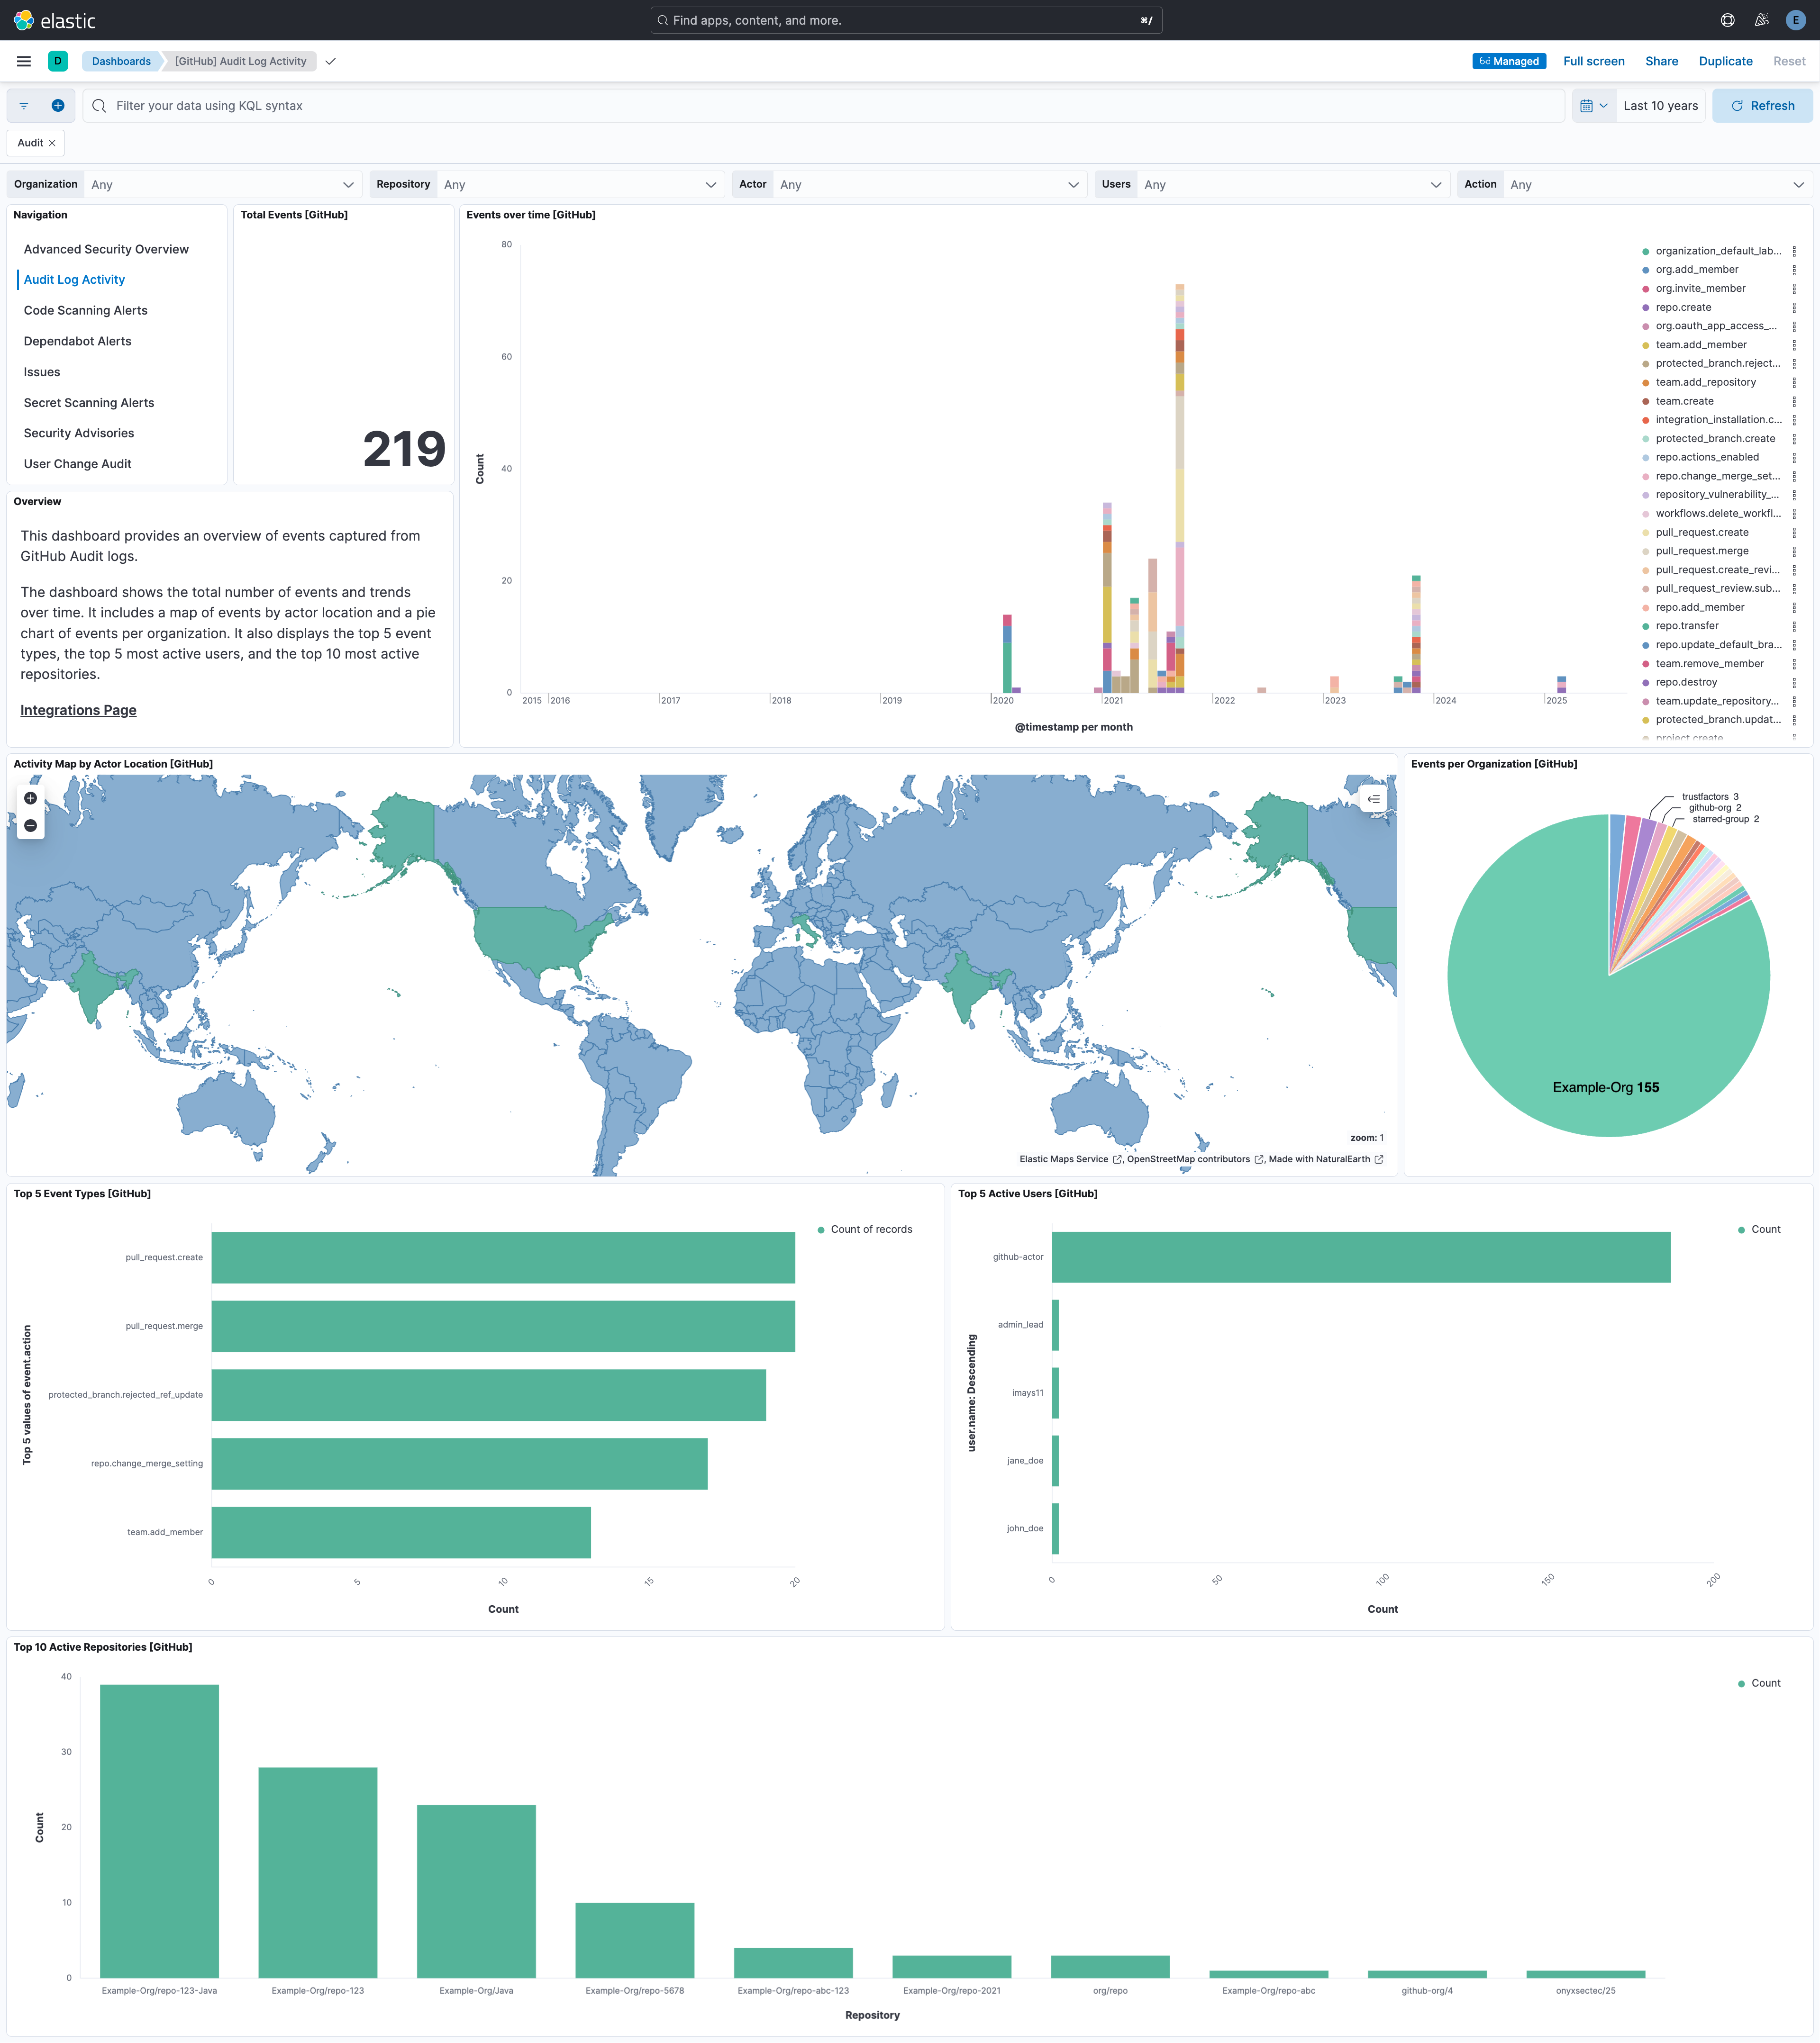This screenshot has height=2043, width=1820.
Task: Open the navigation hamburger menu
Action: pyautogui.click(x=23, y=61)
